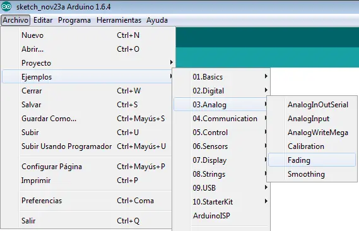Open the Archivo menu
Screen dimensions: 359x231
(x=15, y=20)
